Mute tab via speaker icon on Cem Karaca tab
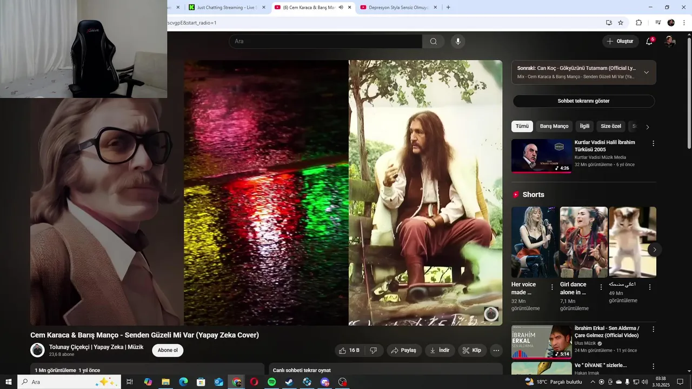Screen dimensions: 692x389 click(x=341, y=8)
